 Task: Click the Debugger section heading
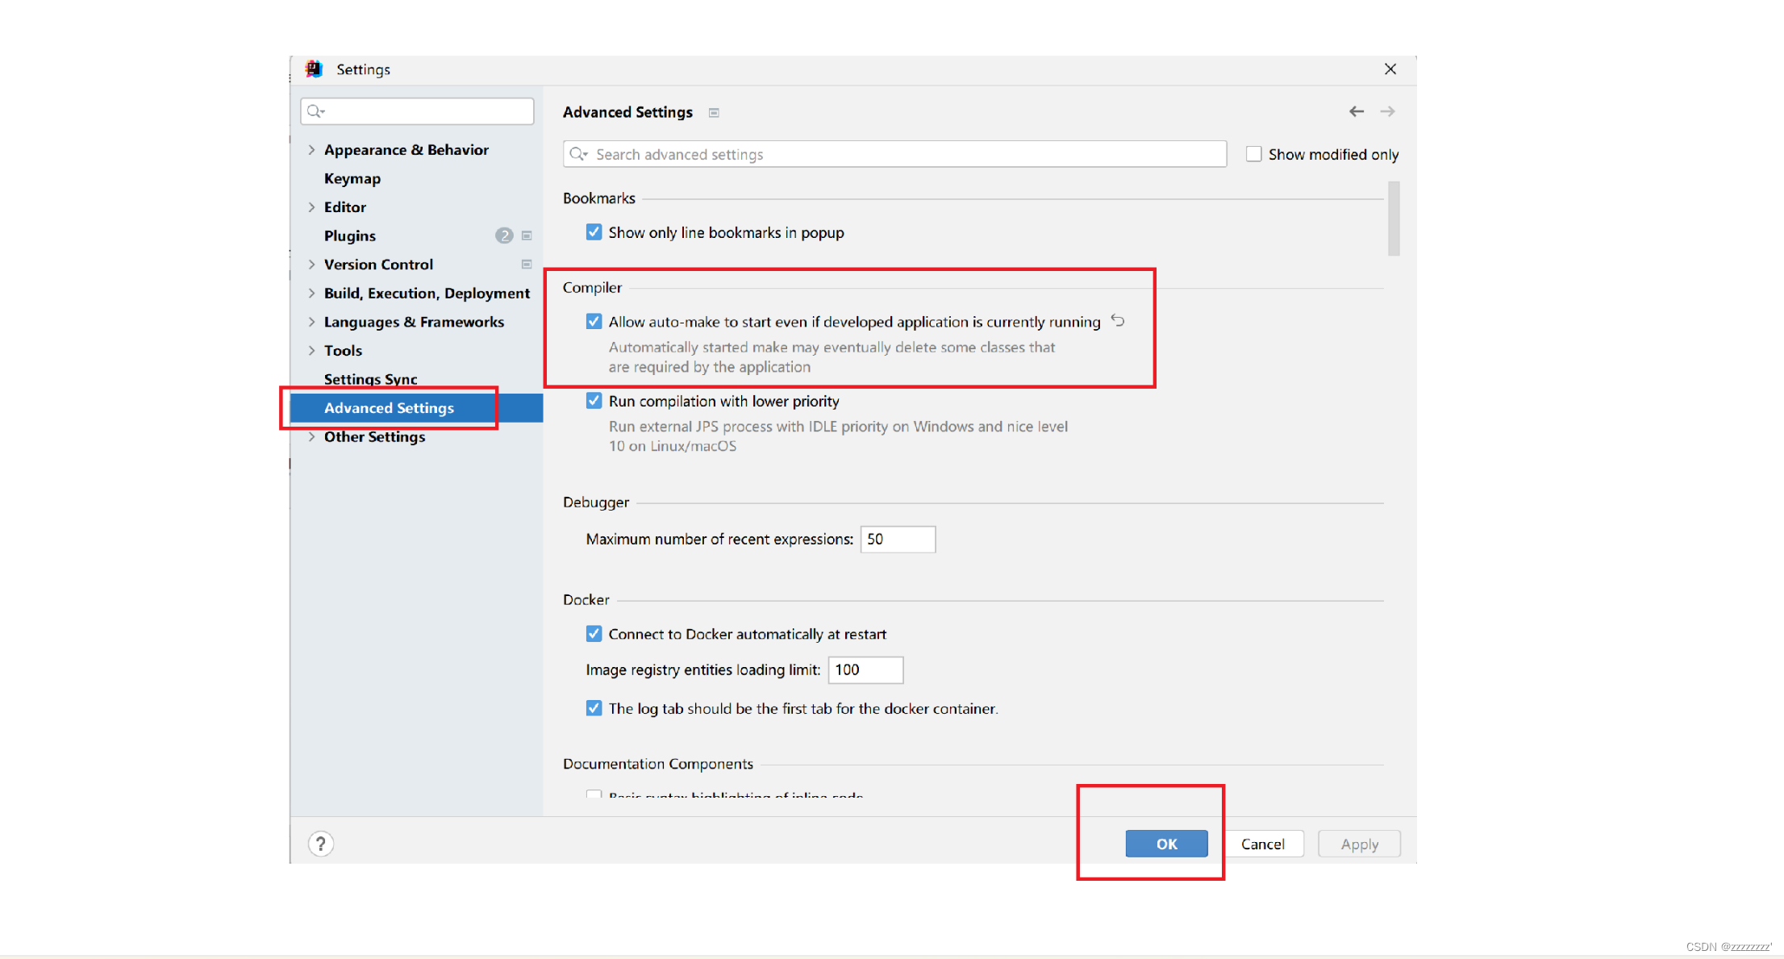pyautogui.click(x=596, y=502)
